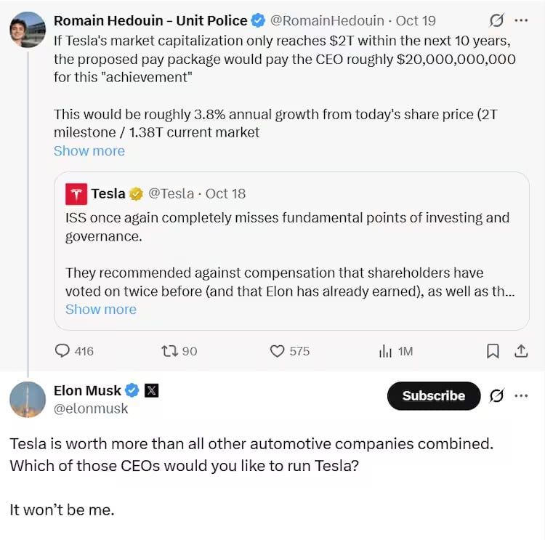Expand quoted Tesla post with Show more
This screenshot has height=540, width=545.
101,310
